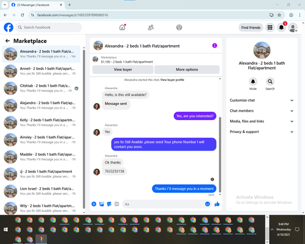Open Citshiab conversation in list
Viewport: 305px width, 244px height.
41,88
